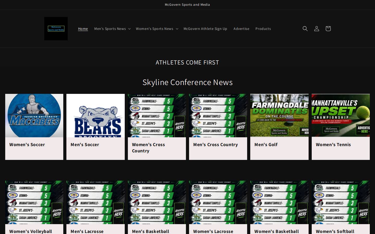375x234 pixels.
Task: Click the McGovern Sports and Media logo
Action: pos(56,29)
